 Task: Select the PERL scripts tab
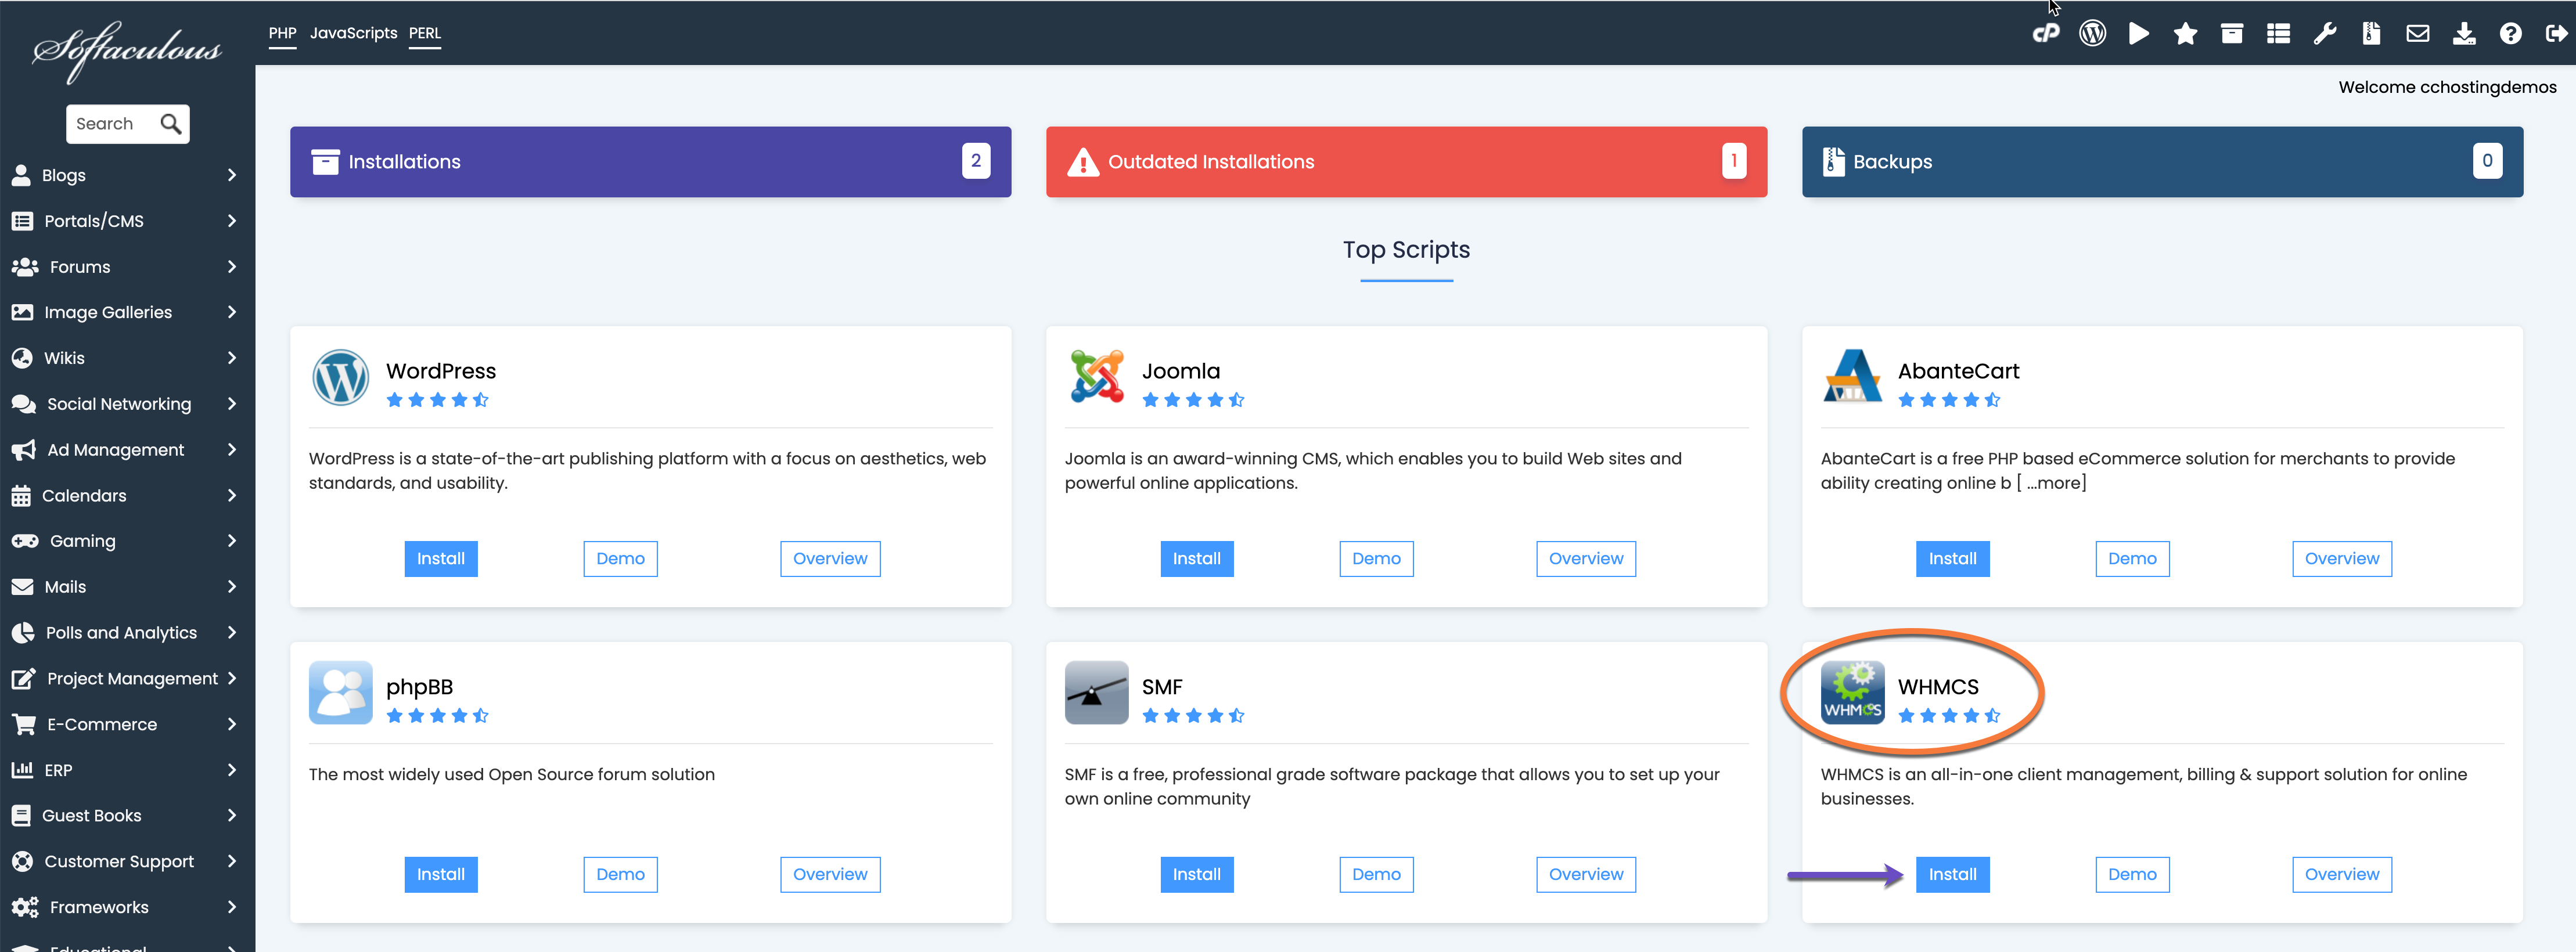[x=424, y=33]
